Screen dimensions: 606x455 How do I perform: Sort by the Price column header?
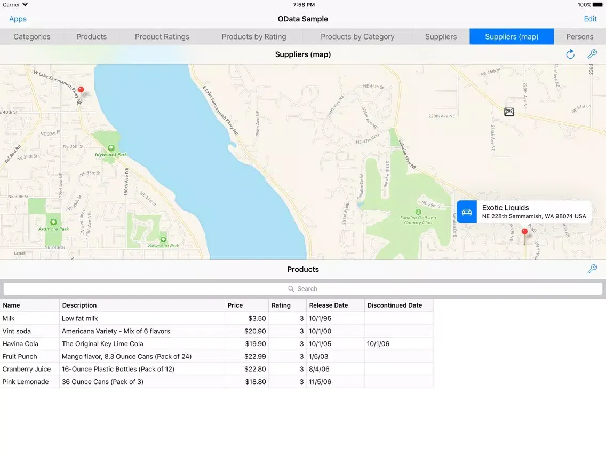[246, 305]
